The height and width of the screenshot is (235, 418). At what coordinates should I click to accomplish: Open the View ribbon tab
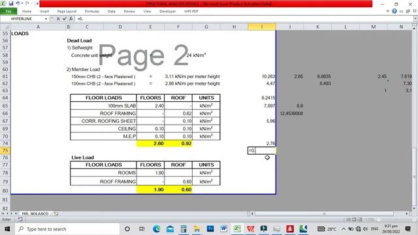(x=147, y=12)
